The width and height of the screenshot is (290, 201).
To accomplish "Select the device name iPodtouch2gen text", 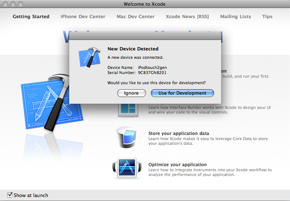I will pos(152,67).
